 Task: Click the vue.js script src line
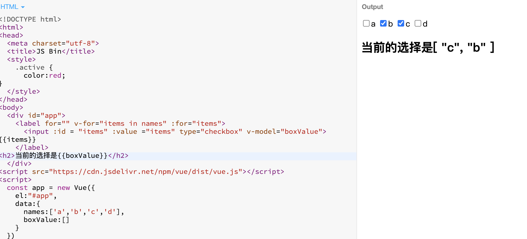coord(142,172)
